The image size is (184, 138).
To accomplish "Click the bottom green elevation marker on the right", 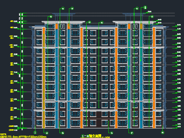I will coord(176,127).
